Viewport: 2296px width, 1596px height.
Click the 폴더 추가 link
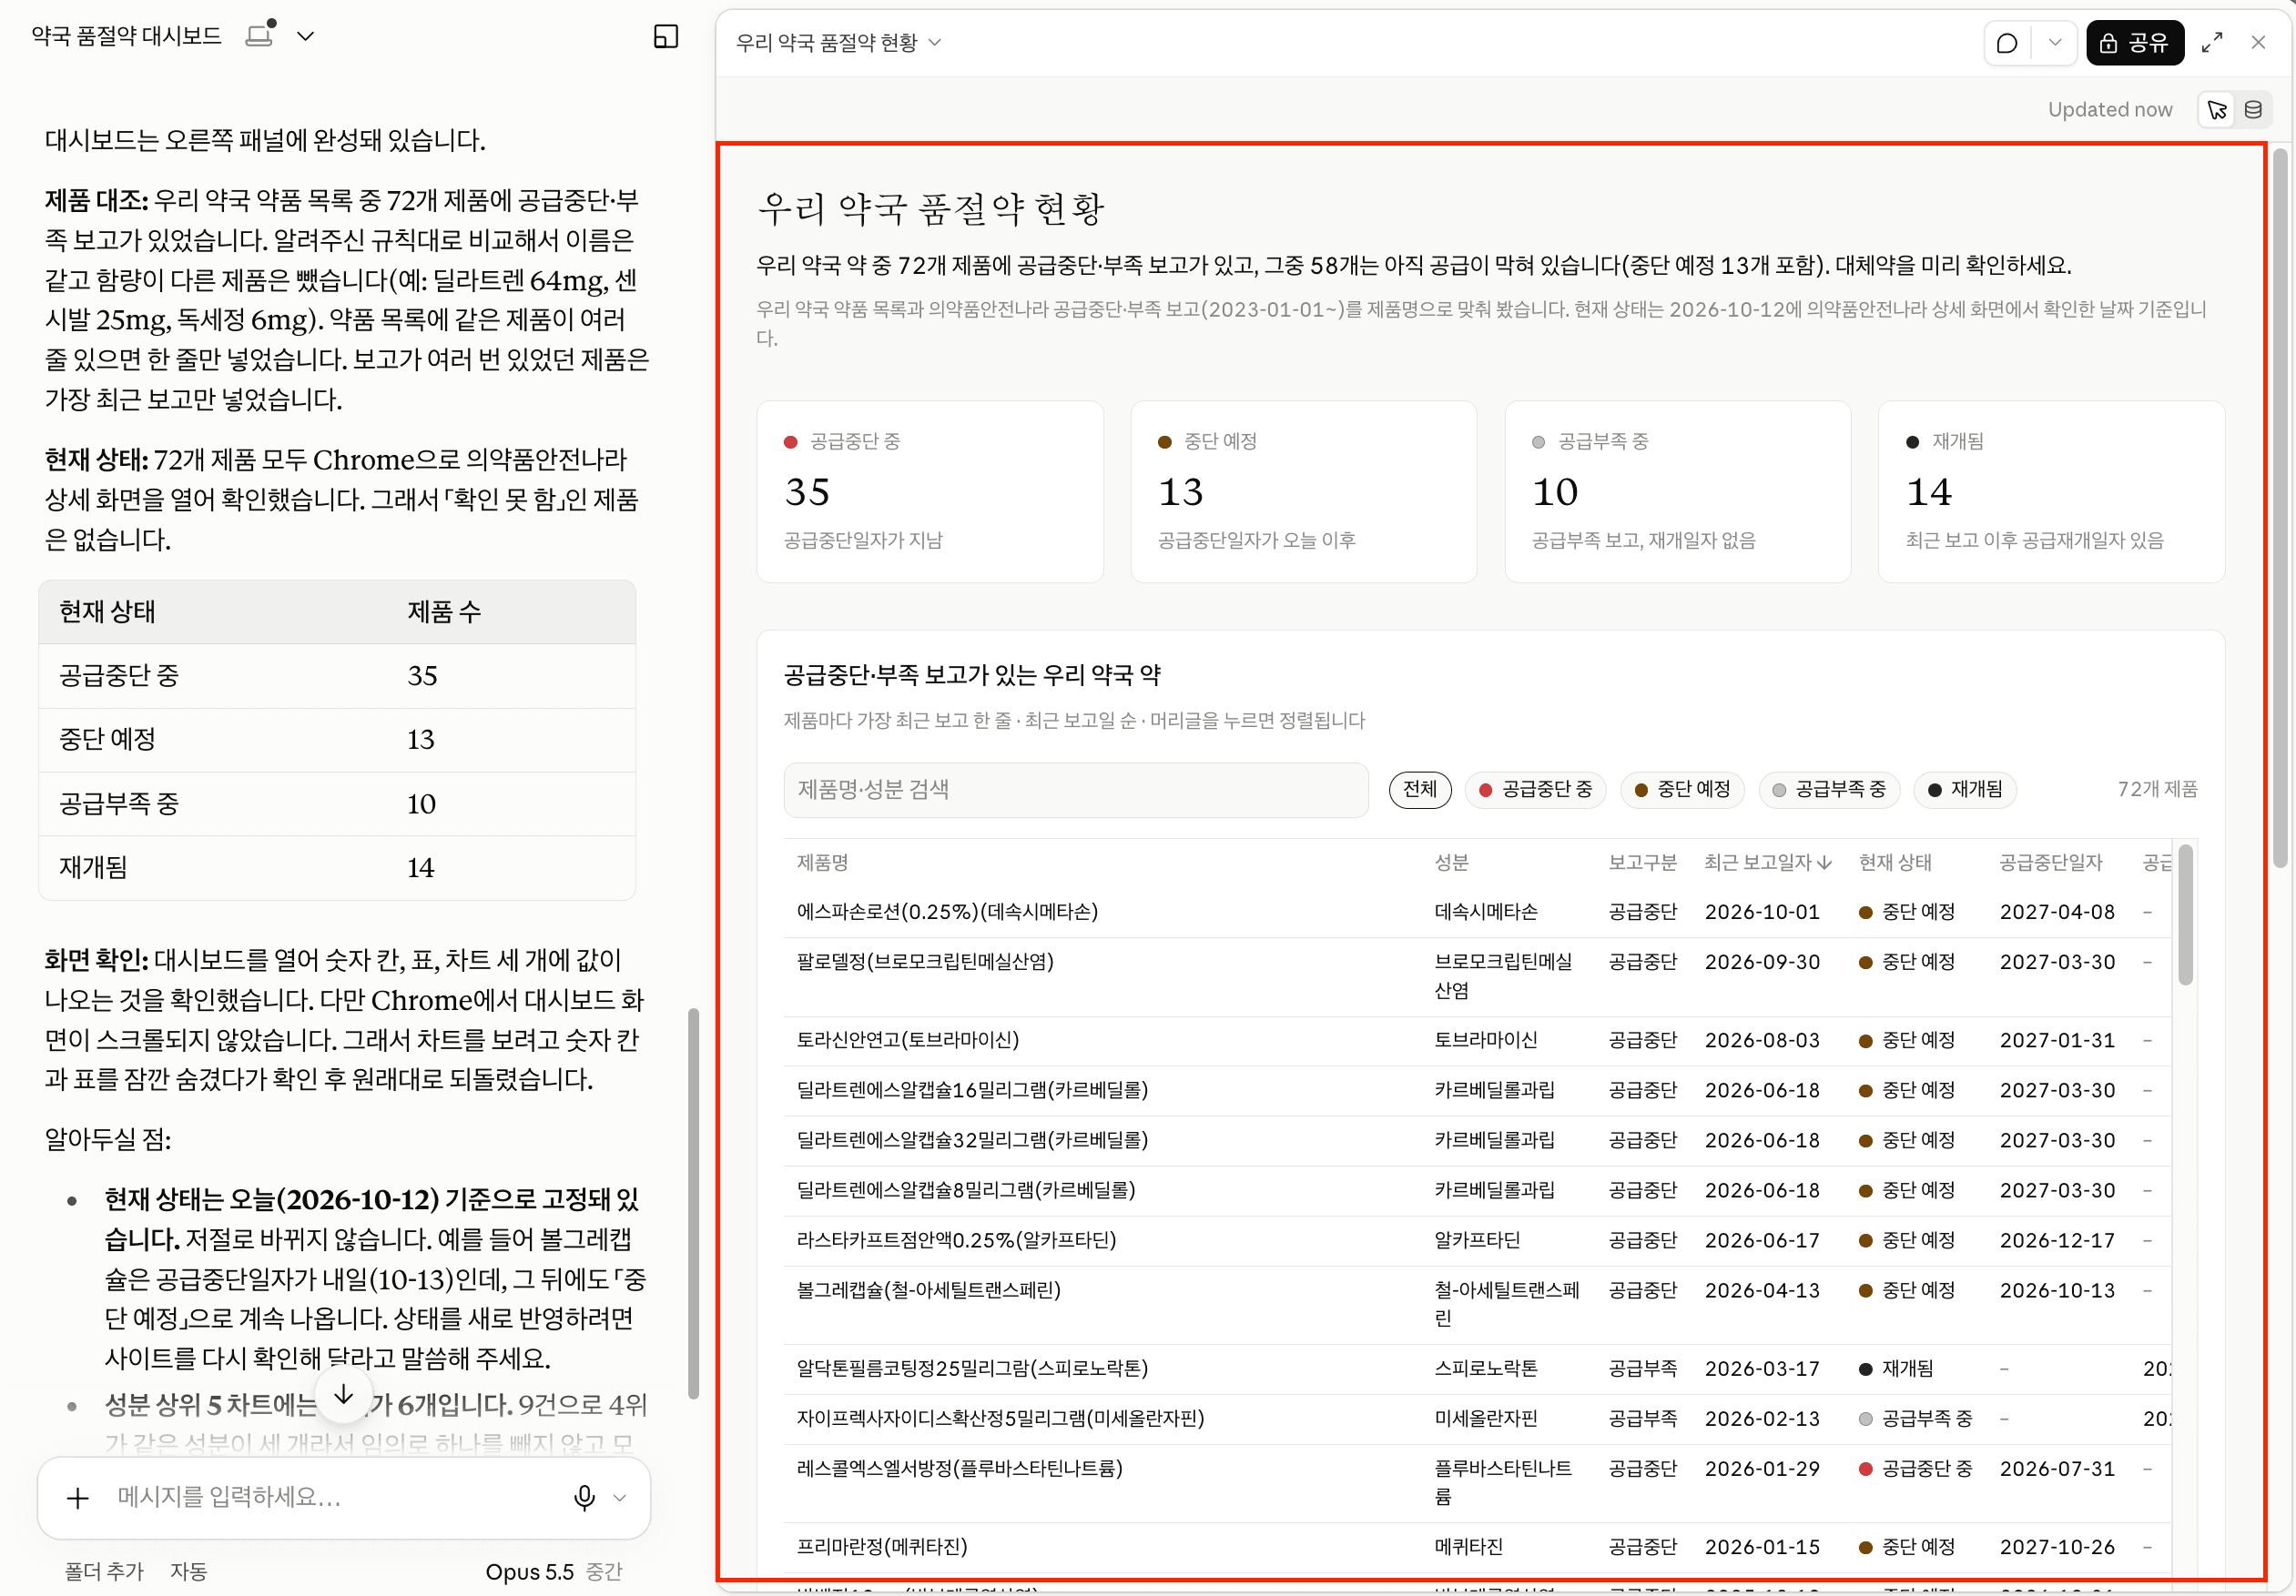pos(104,1572)
